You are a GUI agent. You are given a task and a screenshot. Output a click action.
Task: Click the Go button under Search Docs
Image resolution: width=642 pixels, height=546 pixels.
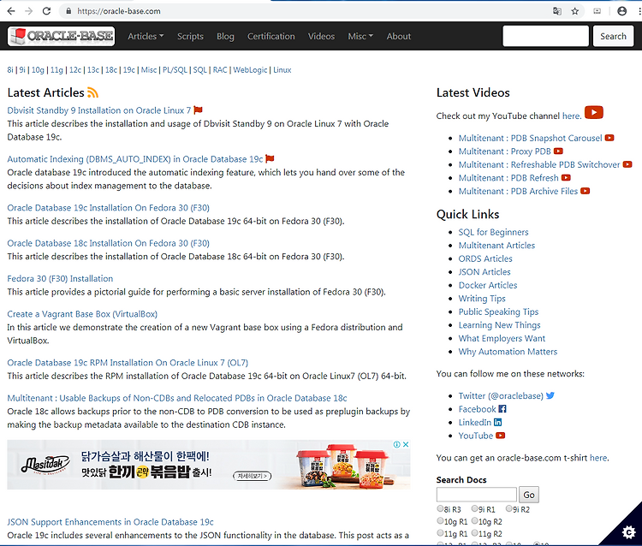[529, 495]
